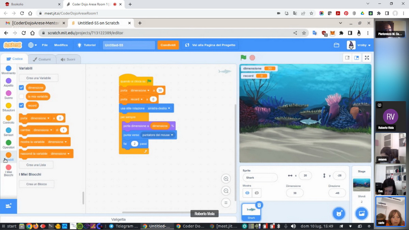Select the Suono block category
This screenshot has height=230, width=409.
click(9, 95)
